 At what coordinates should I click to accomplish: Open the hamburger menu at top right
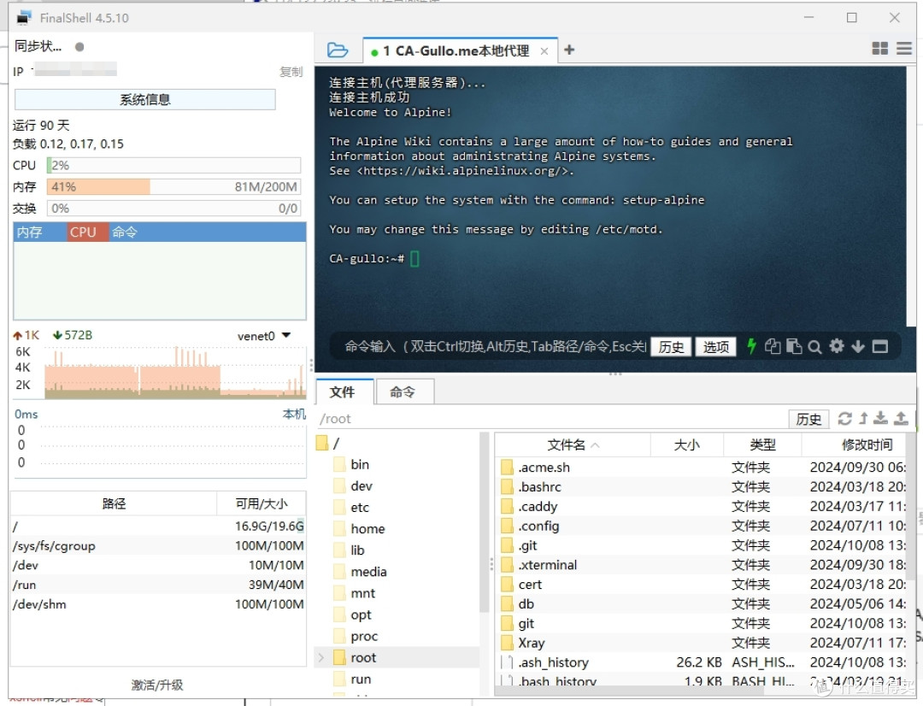pos(903,49)
